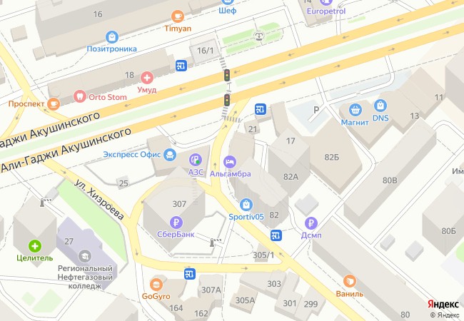Click the DNS store bag icon
Viewport: 464px width, 321px height.
coord(380,106)
